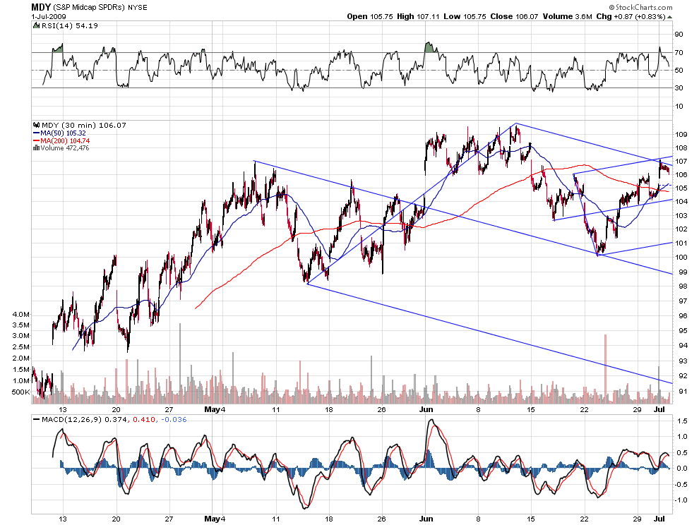Image resolution: width=699 pixels, height=525 pixels.
Task: Click the 70 level on RSI axis
Action: tap(679, 53)
